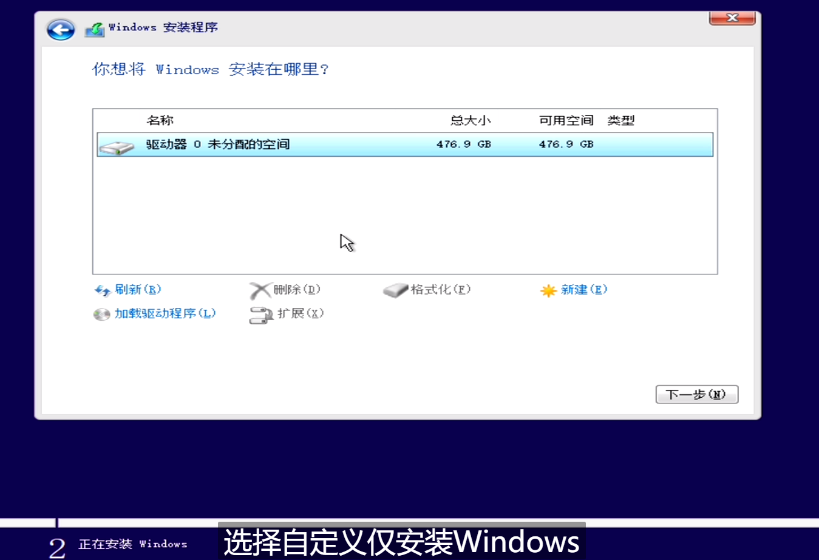Click the Extend (扩展) partition icon
This screenshot has height=560, width=819.
[x=260, y=315]
